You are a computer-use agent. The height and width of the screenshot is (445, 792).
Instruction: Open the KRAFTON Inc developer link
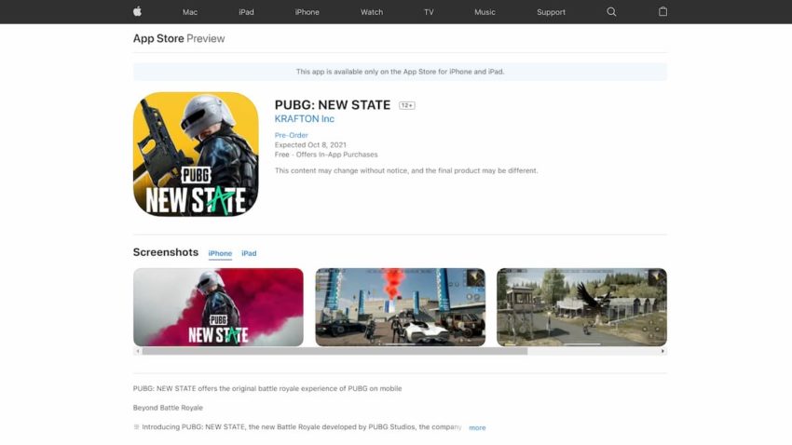coord(305,119)
